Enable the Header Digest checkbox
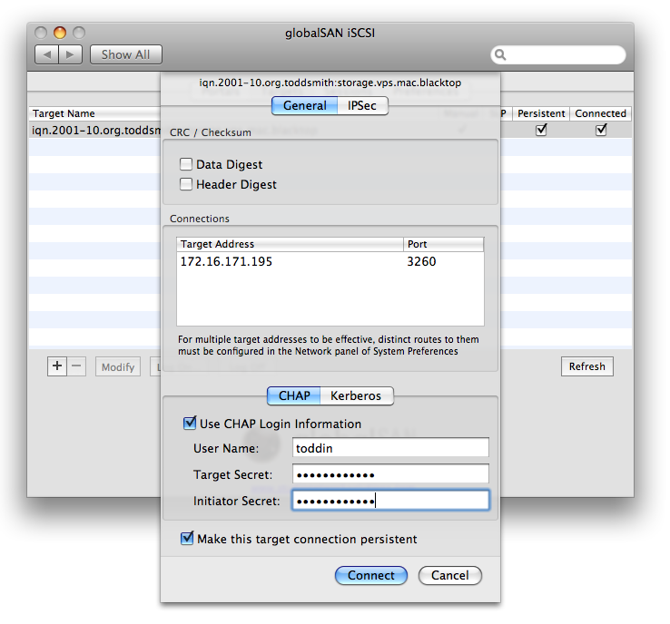 click(x=186, y=184)
